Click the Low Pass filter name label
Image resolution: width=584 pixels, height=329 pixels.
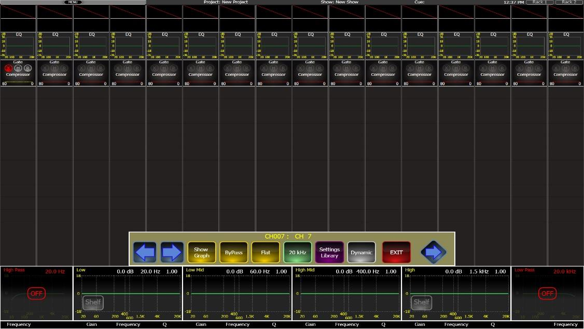click(524, 270)
